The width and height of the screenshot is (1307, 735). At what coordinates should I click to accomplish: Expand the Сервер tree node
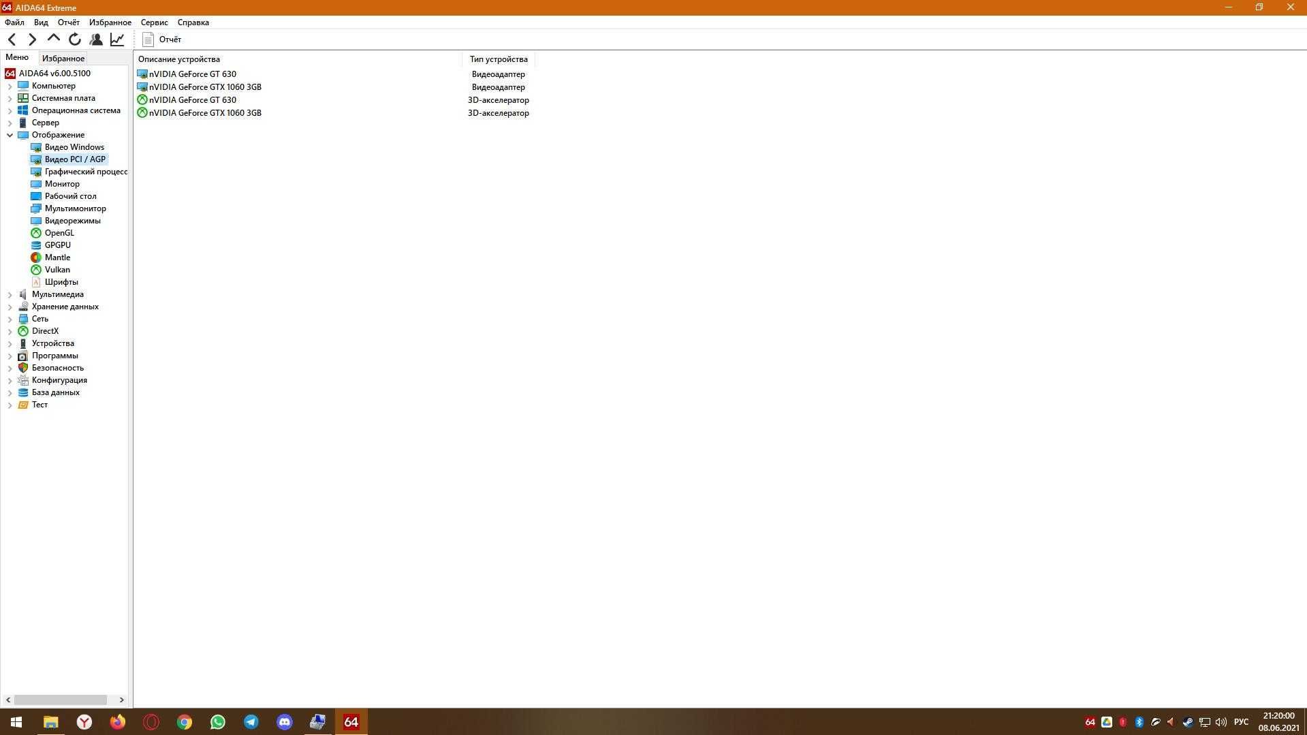pos(10,123)
